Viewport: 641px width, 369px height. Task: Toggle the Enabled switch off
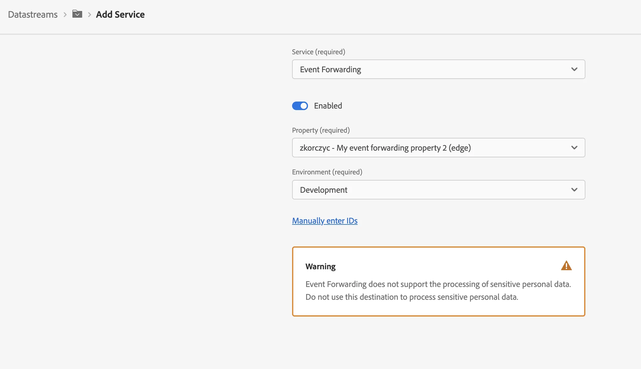300,106
